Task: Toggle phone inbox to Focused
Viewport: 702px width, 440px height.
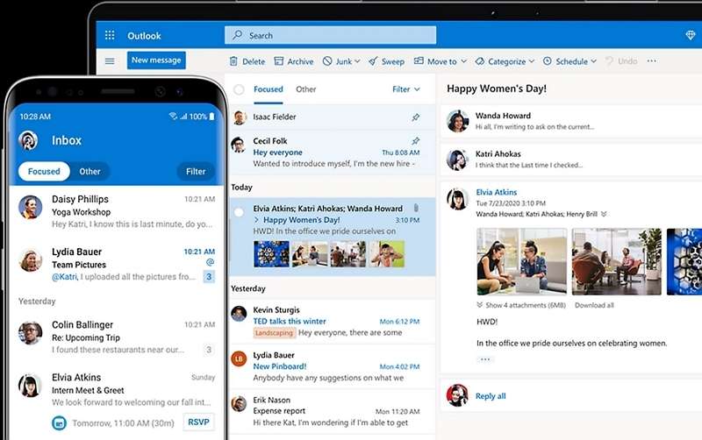Action: tap(44, 171)
